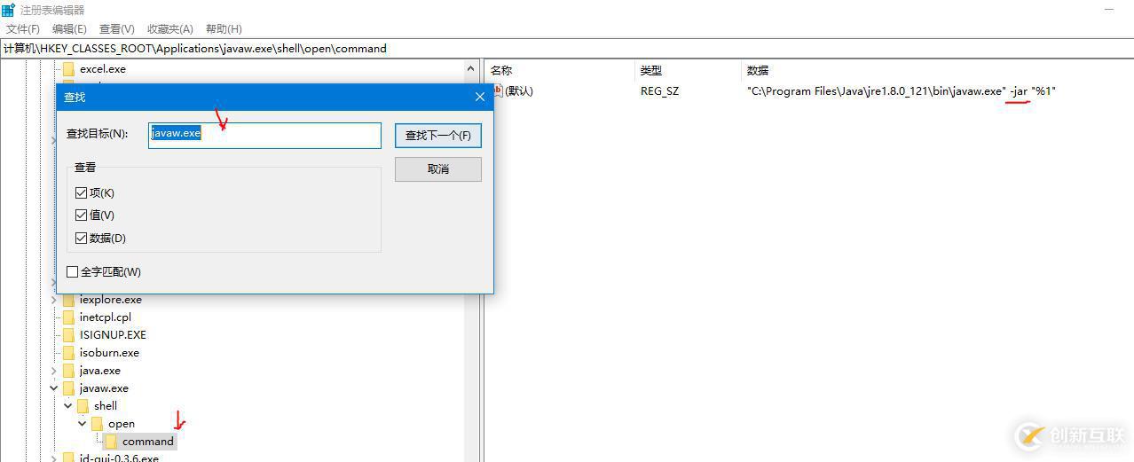1134x462 pixels.
Task: Collapse the open tree node
Action: click(x=83, y=424)
